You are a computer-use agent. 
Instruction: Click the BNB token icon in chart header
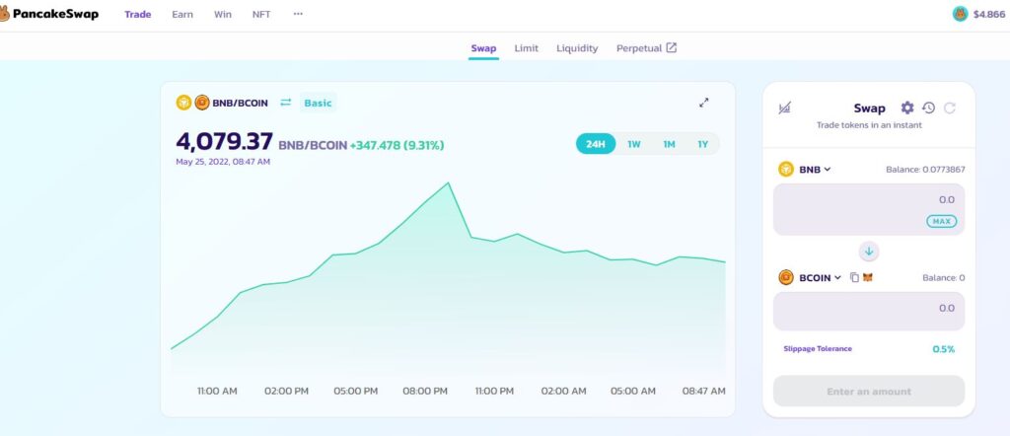coord(184,103)
